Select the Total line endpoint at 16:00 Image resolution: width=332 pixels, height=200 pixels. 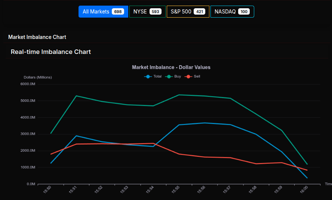(x=307, y=178)
